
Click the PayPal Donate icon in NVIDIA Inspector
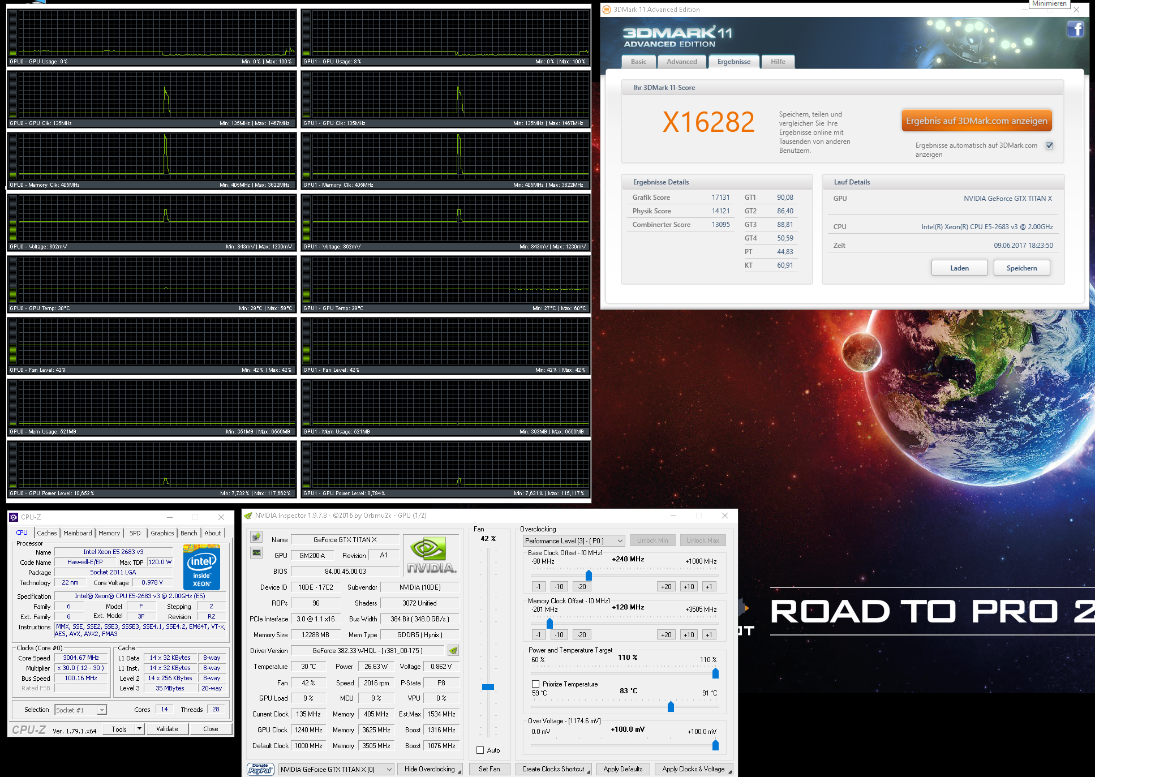click(x=260, y=769)
